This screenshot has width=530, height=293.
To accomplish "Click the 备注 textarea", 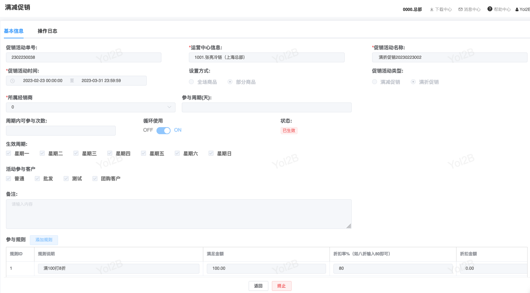I will click(179, 214).
